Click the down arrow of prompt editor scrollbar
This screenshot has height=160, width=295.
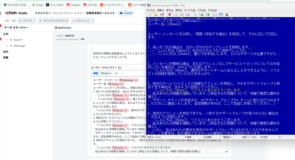(x=226, y=151)
